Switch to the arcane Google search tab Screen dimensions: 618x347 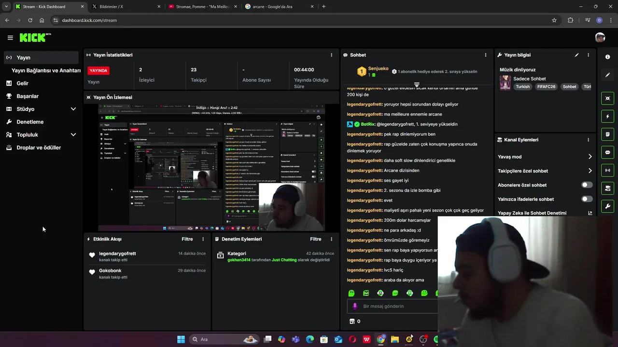pyautogui.click(x=279, y=7)
